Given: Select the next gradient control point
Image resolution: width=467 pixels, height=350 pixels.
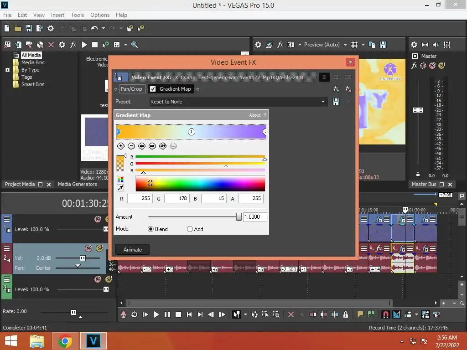Looking at the screenshot, I should coord(152,146).
